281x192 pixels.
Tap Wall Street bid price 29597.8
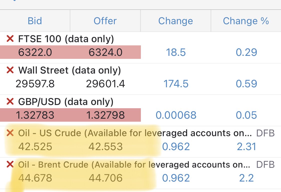35,84
